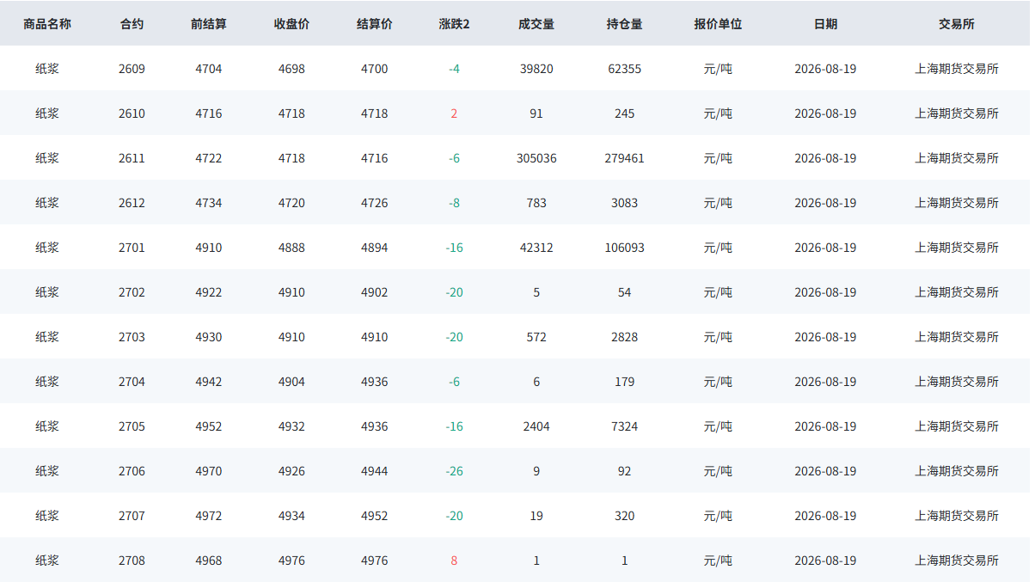1035x582 pixels.
Task: Click the 收盘价 column header
Action: coord(291,24)
